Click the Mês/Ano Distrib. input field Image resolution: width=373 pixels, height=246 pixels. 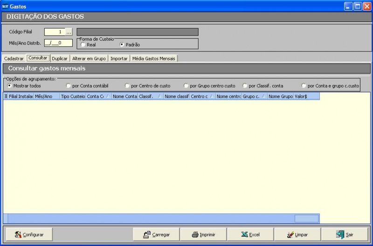click(x=59, y=43)
